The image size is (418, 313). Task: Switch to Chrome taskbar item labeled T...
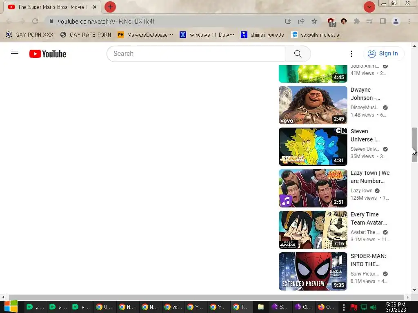tap(241, 307)
